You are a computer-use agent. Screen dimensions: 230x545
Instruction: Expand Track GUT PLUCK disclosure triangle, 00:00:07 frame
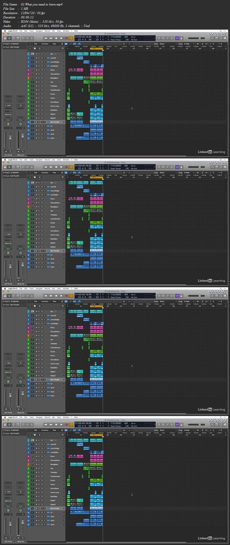(3, 305)
